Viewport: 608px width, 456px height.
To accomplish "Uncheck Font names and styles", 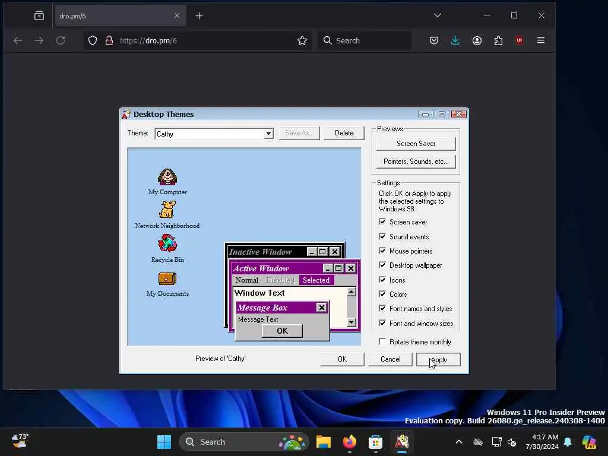I will tap(382, 308).
